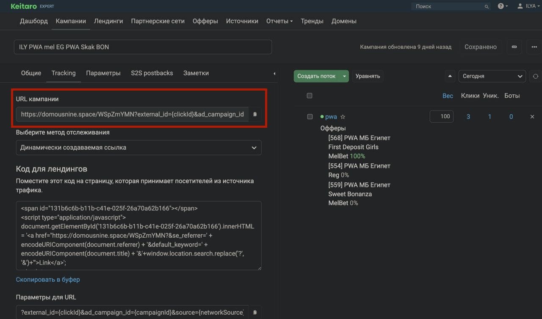Screen dimensions: 542x319
Task: Click the Уравнять button
Action: tap(368, 76)
